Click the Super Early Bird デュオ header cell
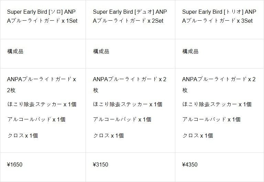 tap(130, 16)
